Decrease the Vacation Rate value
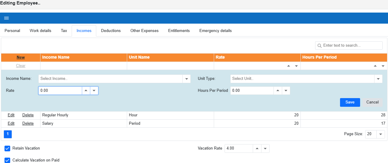The image size is (388, 163). (x=265, y=148)
